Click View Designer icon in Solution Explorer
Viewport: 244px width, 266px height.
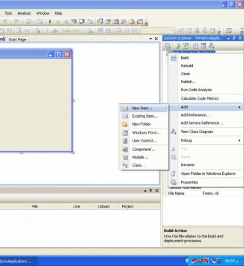click(203, 46)
